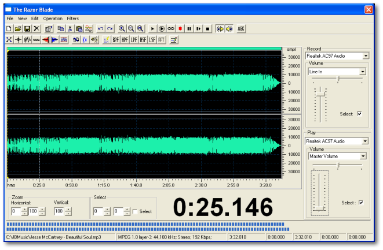Stop playback with the square stop button
This screenshot has width=383, height=250.
point(207,28)
